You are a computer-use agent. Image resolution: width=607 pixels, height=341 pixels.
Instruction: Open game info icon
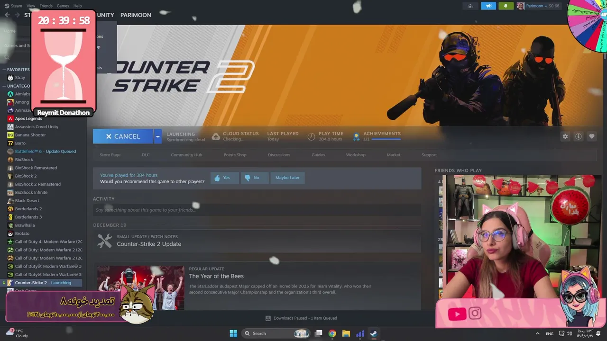click(x=579, y=136)
